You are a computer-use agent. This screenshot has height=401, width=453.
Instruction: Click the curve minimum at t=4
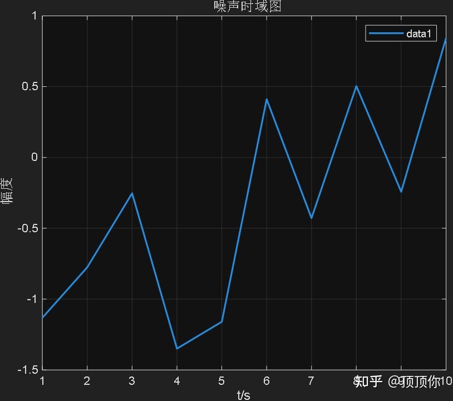pos(177,349)
